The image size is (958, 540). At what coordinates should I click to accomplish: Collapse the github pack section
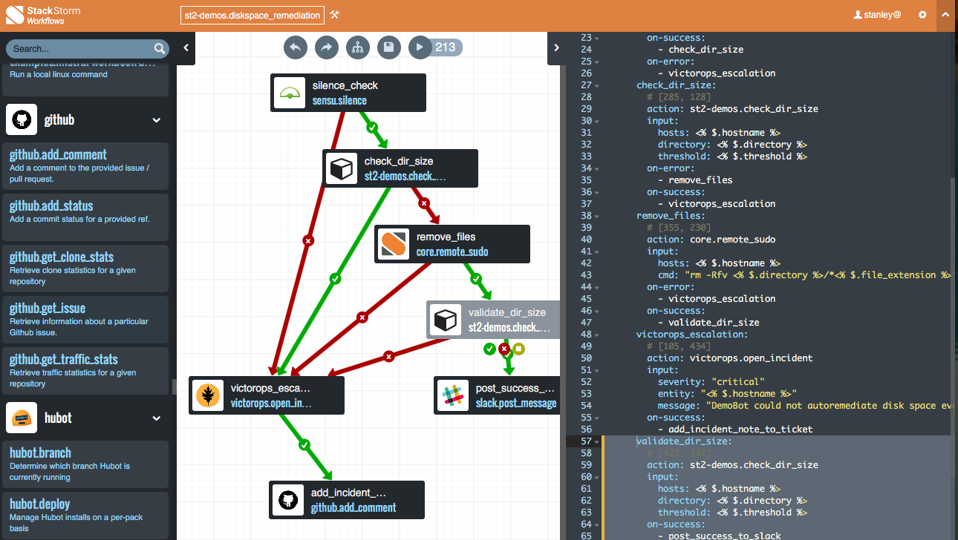pyautogui.click(x=157, y=120)
